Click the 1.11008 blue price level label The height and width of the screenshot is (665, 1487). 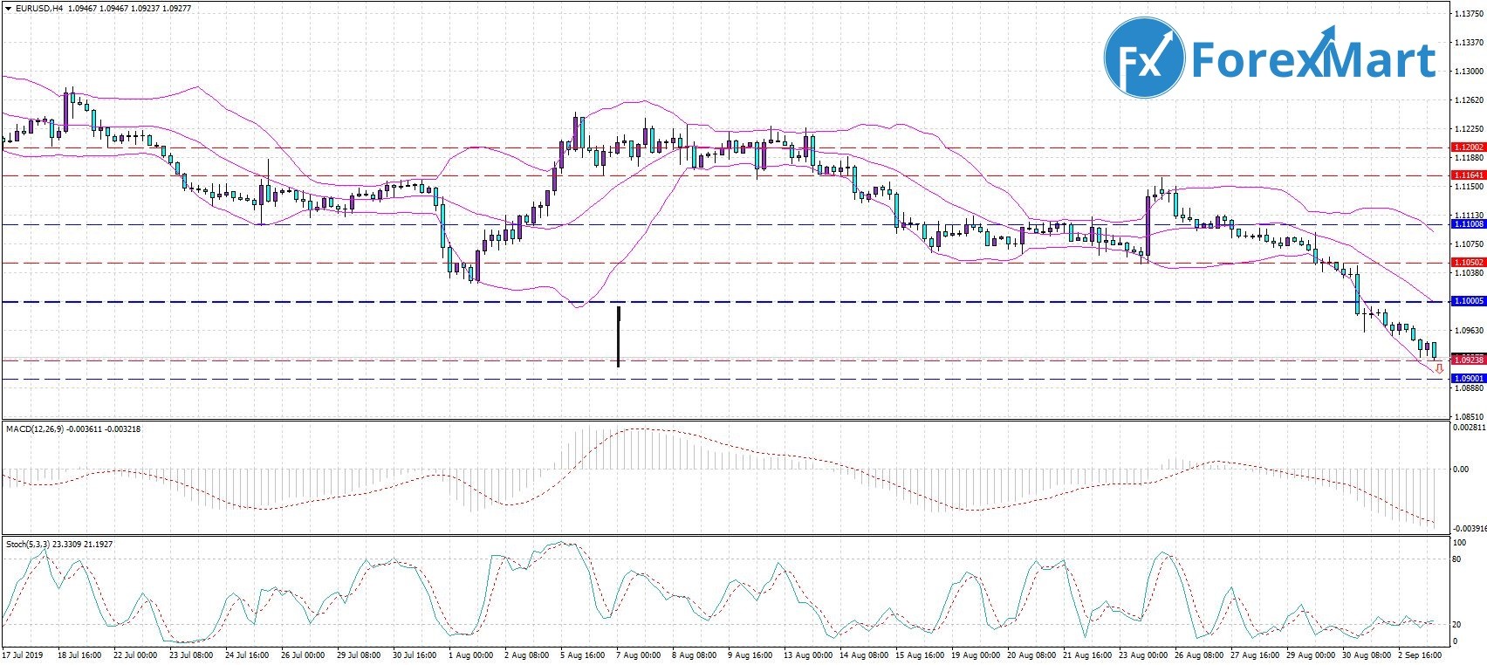point(1467,224)
